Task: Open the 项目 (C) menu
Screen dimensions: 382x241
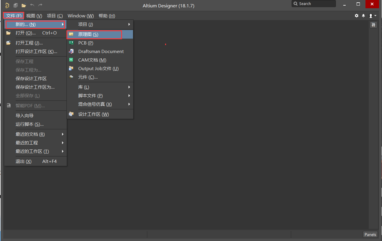Action: tap(55, 16)
